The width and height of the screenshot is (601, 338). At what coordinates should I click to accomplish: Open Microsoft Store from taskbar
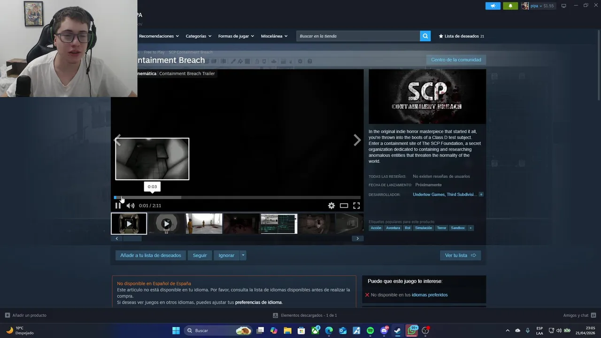tap(301, 330)
